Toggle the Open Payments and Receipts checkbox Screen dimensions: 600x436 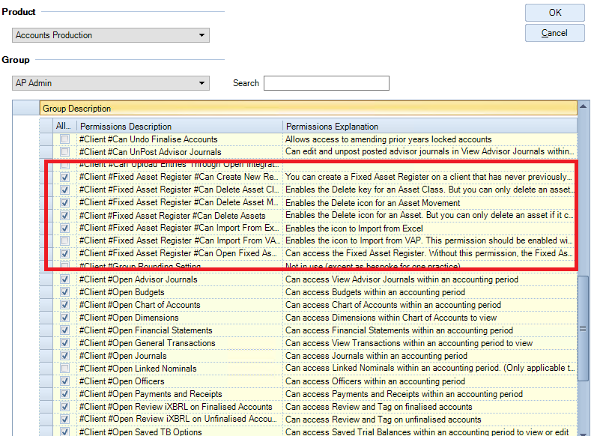[65, 394]
